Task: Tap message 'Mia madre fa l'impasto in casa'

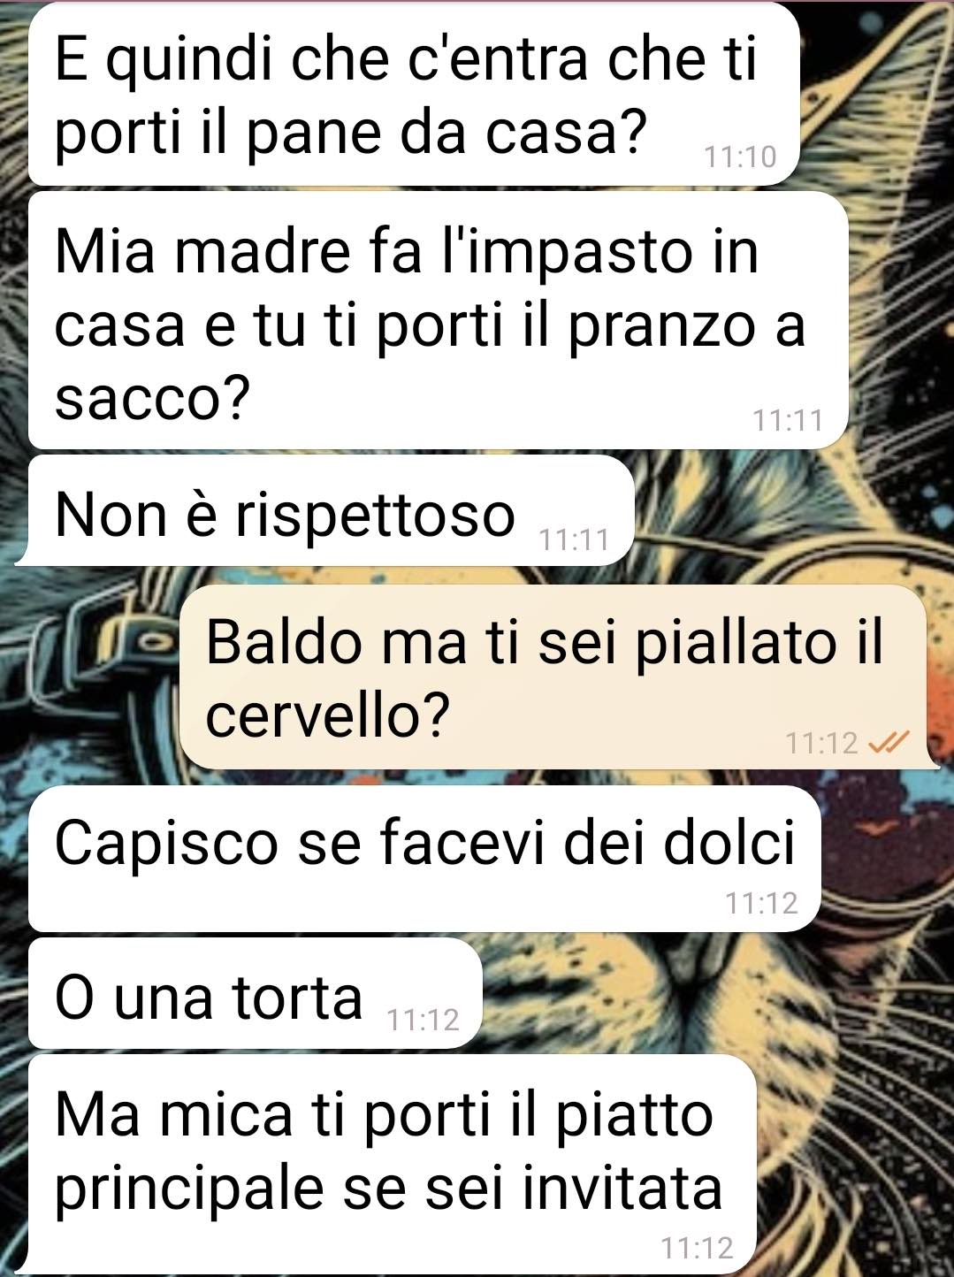Action: pyautogui.click(x=438, y=320)
